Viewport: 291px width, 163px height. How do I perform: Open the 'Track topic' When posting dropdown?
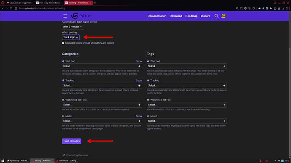tap(71, 37)
